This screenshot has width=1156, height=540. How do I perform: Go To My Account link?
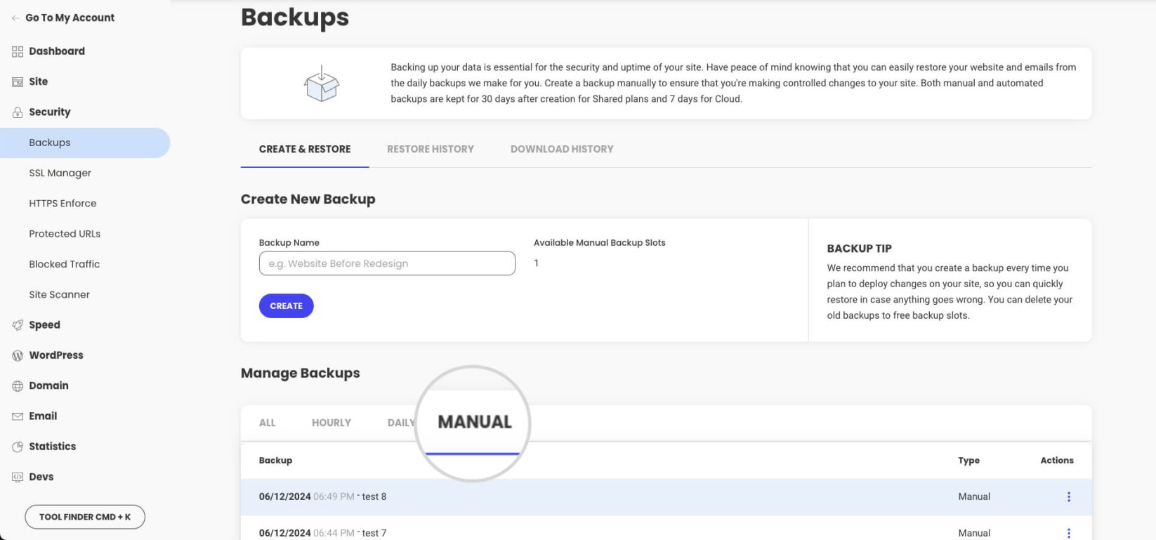[70, 18]
